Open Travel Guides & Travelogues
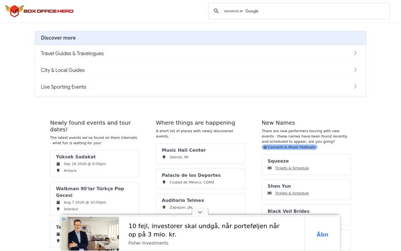This screenshot has height=251, width=401. pyautogui.click(x=200, y=54)
